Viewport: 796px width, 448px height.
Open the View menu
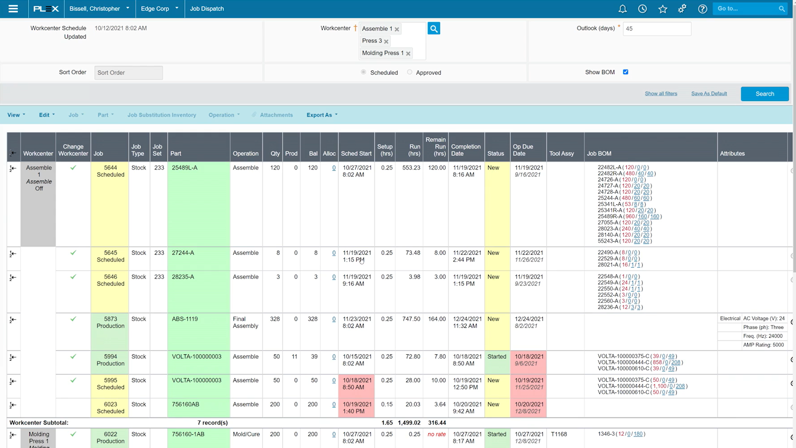click(x=16, y=115)
